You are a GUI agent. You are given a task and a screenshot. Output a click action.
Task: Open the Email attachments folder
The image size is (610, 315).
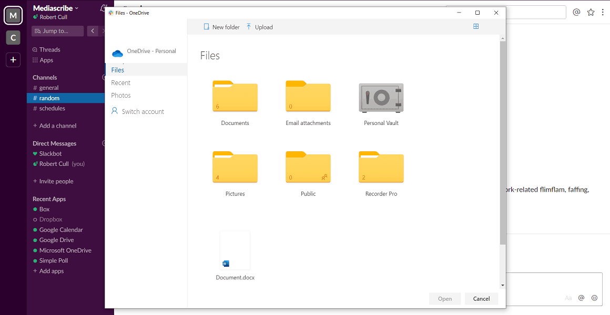[308, 96]
